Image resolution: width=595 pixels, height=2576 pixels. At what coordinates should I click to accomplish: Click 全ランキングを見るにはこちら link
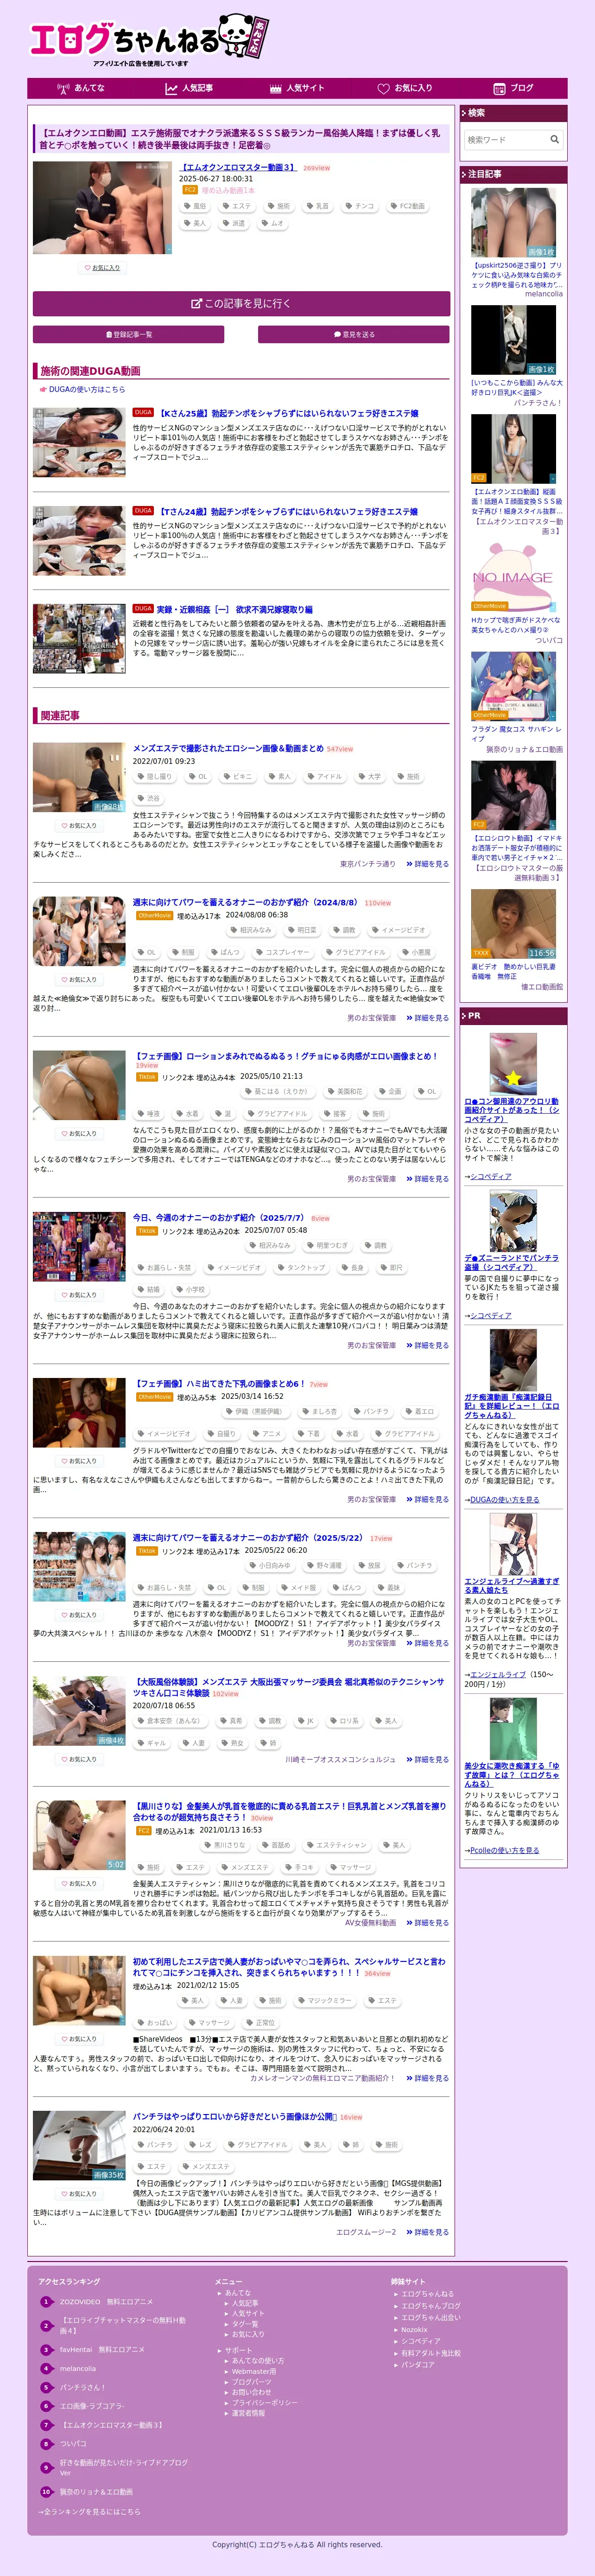pyautogui.click(x=90, y=2511)
